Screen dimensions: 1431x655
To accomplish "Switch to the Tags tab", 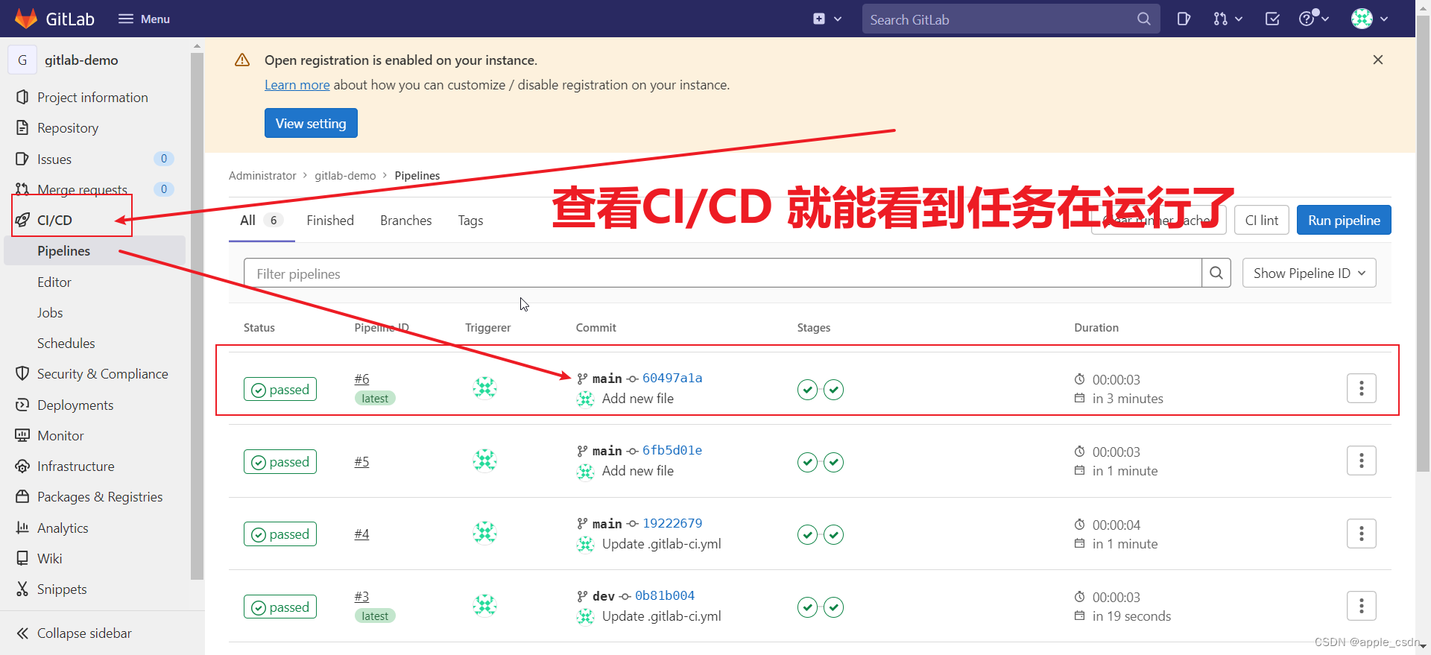I will (470, 221).
